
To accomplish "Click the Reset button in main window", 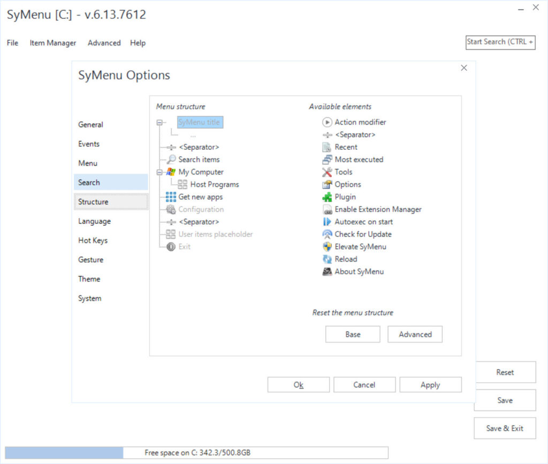I will 506,372.
